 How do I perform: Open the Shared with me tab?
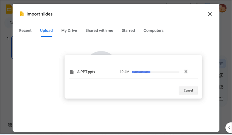coord(99,31)
